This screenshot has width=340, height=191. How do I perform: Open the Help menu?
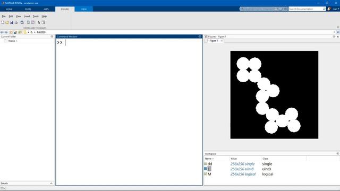click(44, 16)
